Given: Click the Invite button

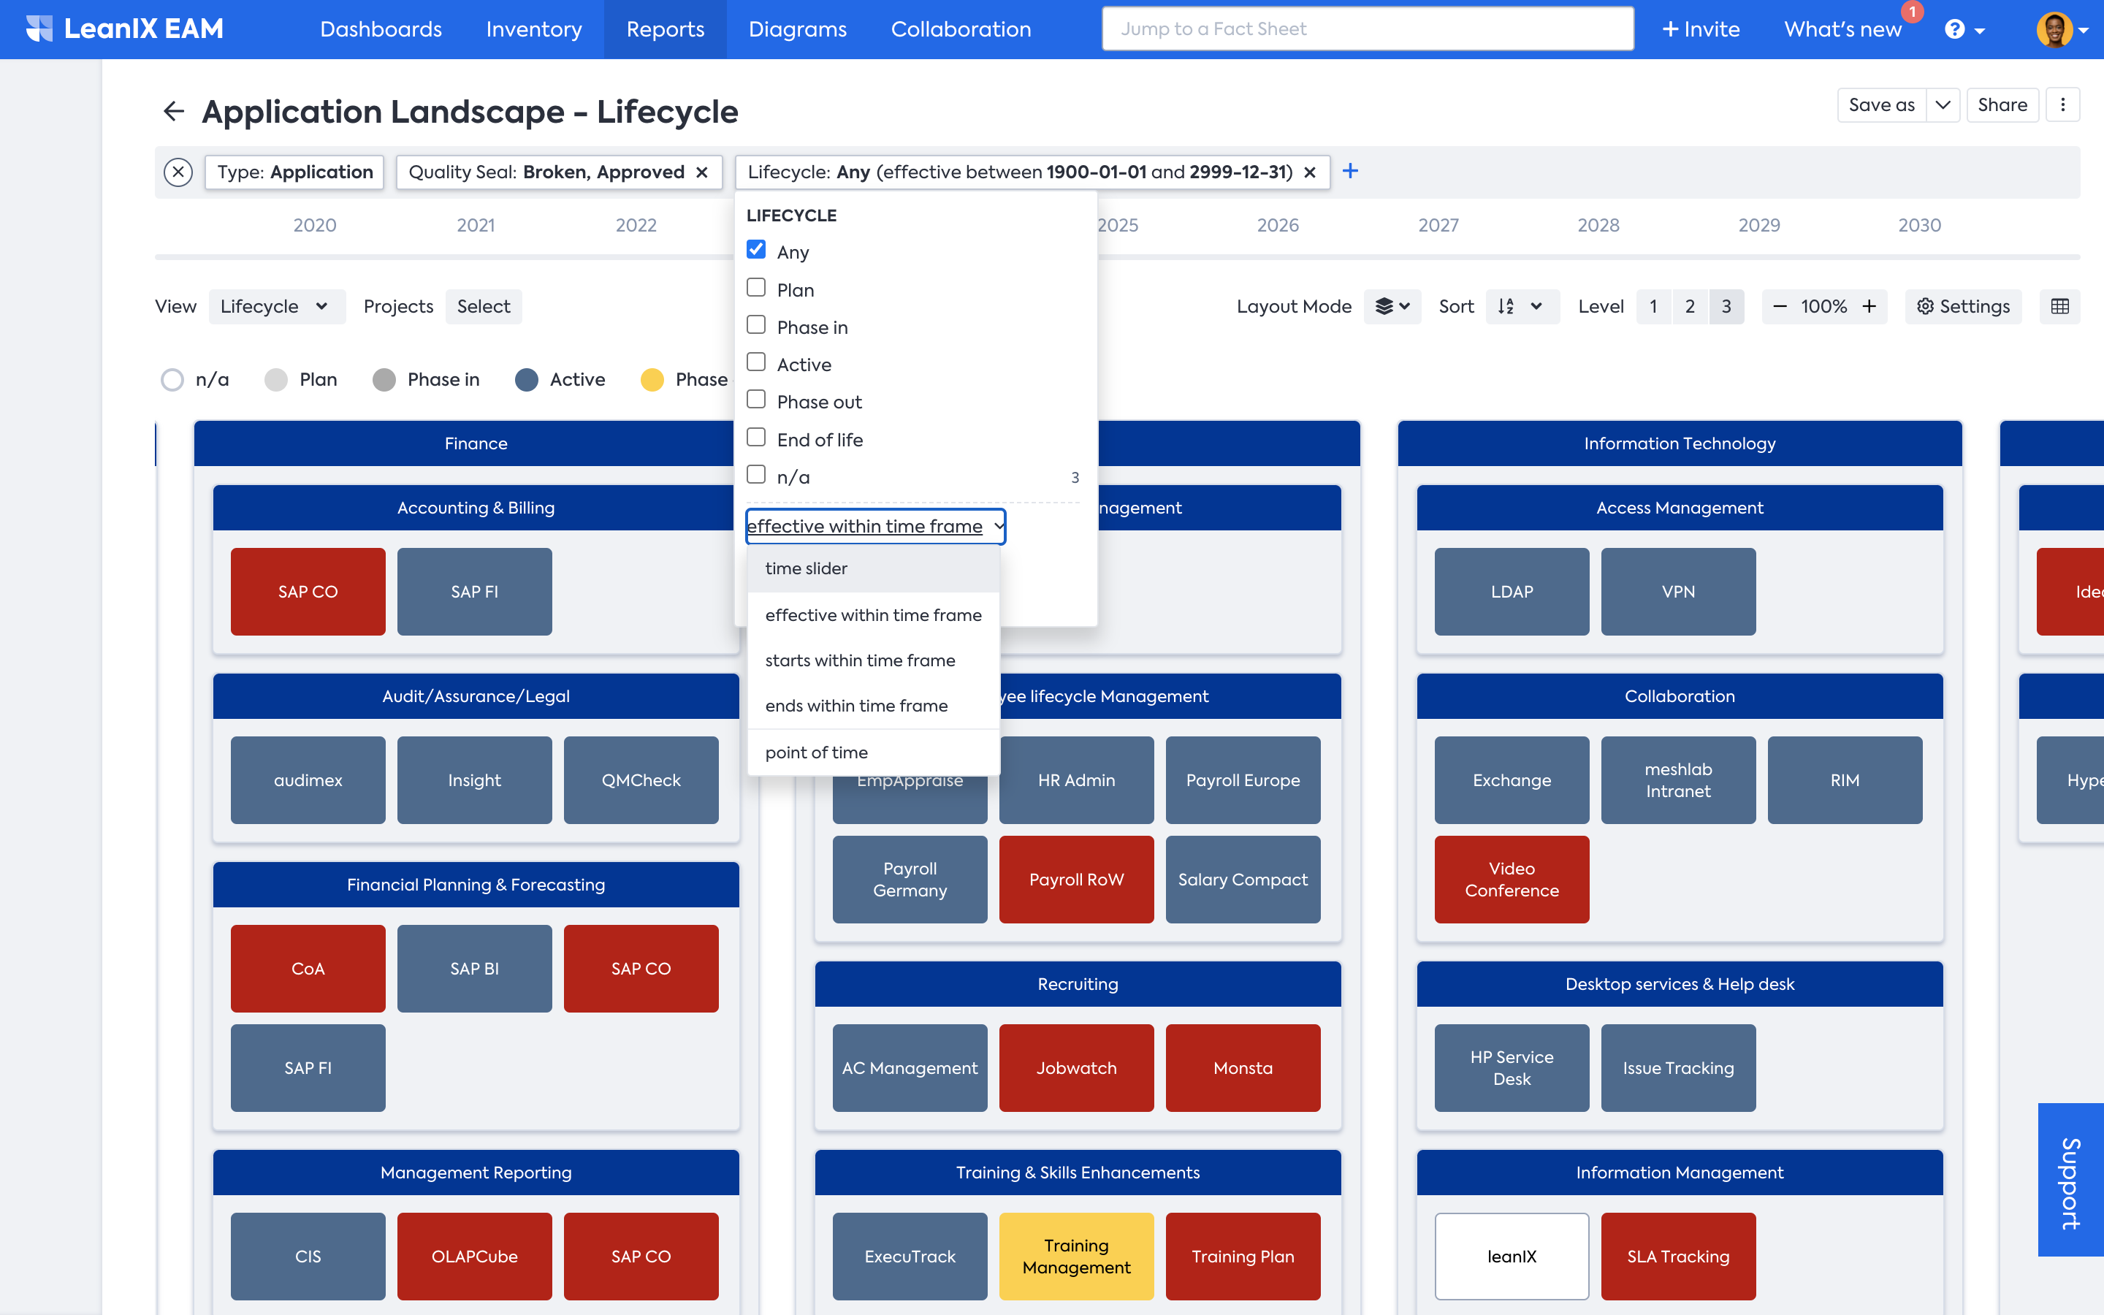Looking at the screenshot, I should 1701,28.
